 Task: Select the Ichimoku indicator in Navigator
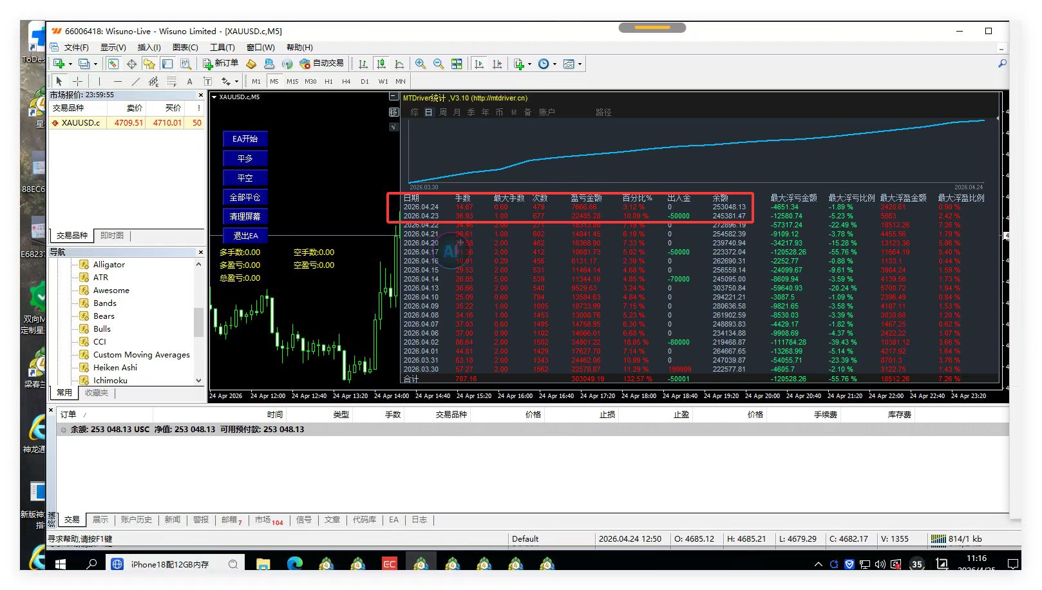click(110, 380)
